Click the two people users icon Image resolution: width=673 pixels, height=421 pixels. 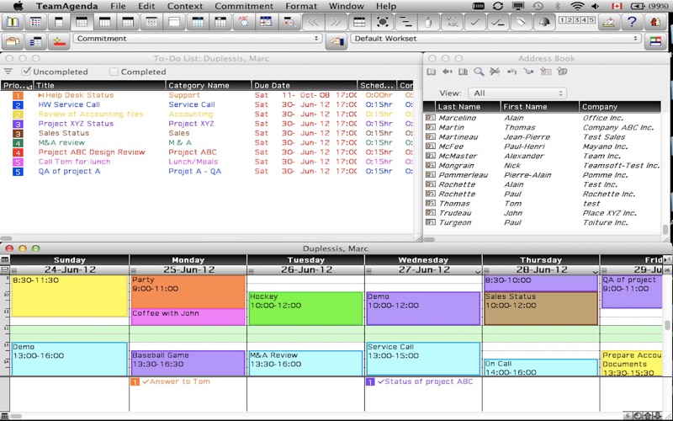(x=655, y=22)
